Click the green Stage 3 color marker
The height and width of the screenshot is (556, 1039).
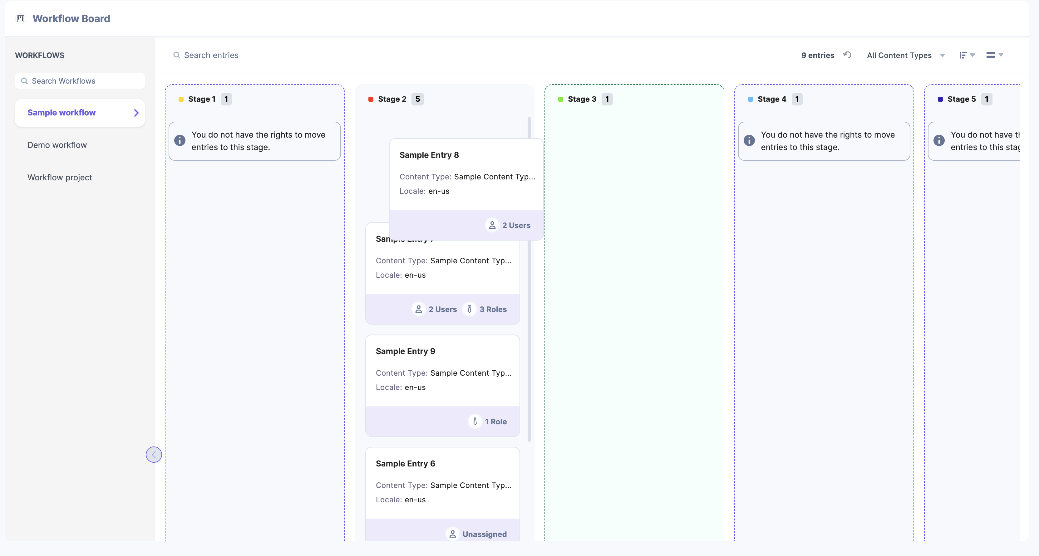point(561,99)
